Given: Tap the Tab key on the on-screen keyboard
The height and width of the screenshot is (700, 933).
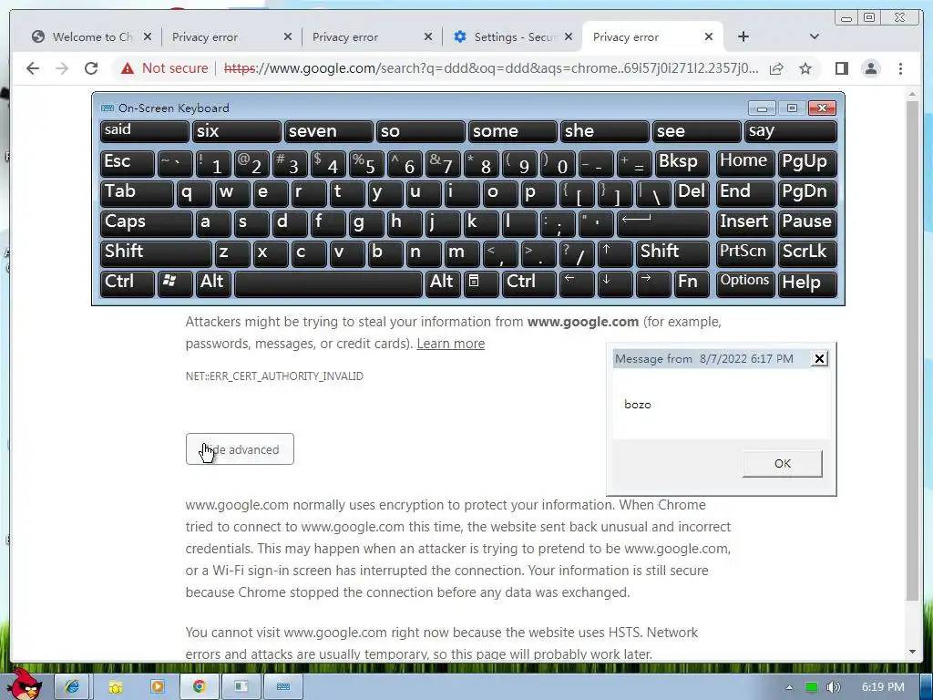Looking at the screenshot, I should click(x=137, y=193).
